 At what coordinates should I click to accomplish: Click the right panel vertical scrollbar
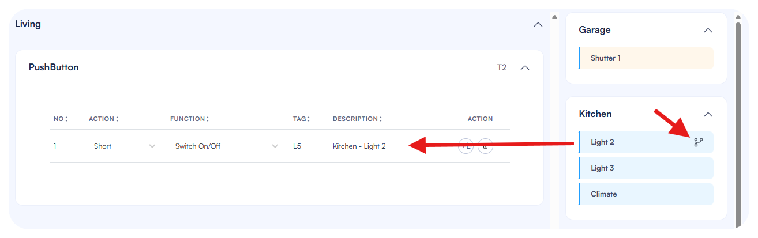(737, 115)
